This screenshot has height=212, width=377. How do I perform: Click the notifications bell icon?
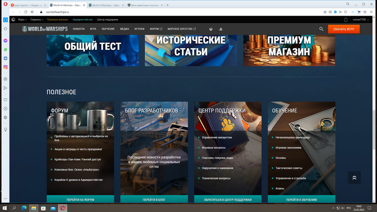tap(346, 20)
